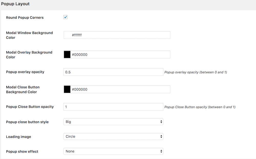The image size is (256, 159).
Task: Click the Modal Overlay Background black color swatch
Action: 67,54
